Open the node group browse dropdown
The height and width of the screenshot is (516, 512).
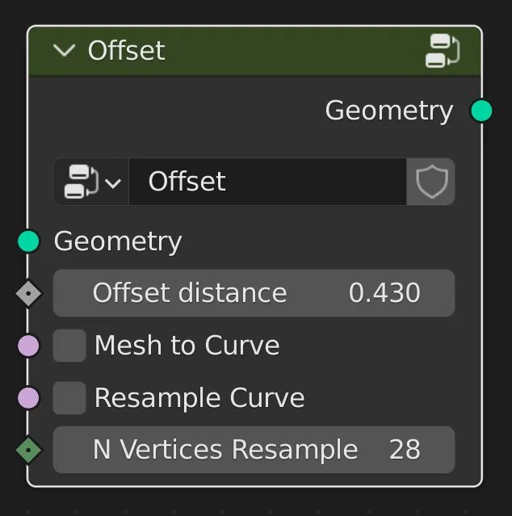91,182
